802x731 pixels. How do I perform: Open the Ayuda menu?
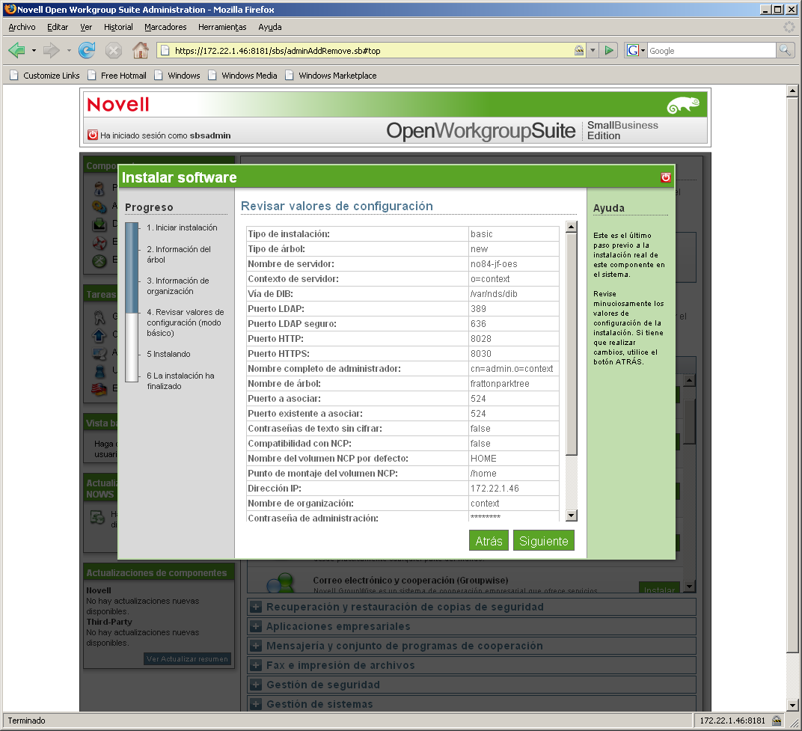click(269, 27)
